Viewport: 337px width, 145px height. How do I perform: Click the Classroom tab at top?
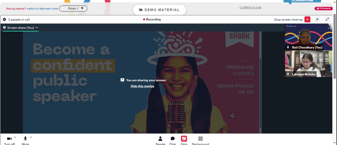click(x=302, y=1)
